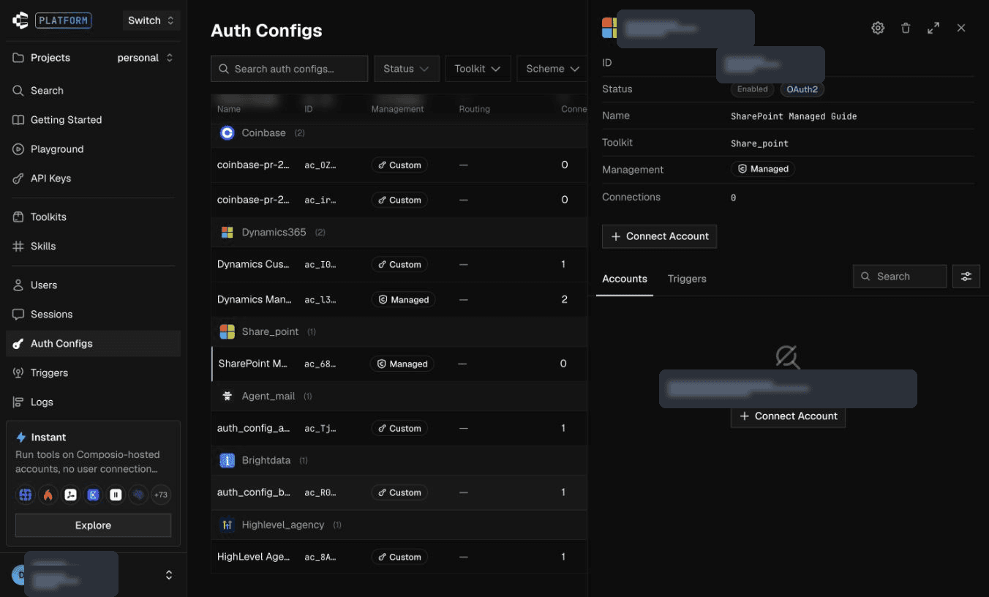Switch to the Triggers tab in panel
This screenshot has height=597, width=989.
coord(687,279)
